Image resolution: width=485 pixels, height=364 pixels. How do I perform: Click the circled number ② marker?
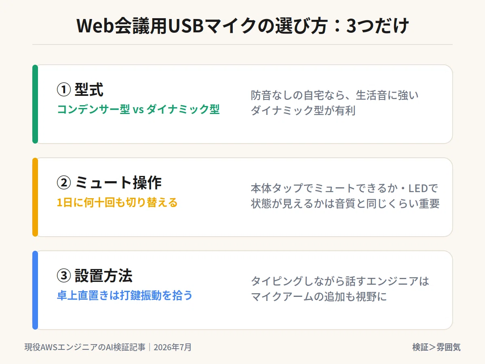(64, 183)
